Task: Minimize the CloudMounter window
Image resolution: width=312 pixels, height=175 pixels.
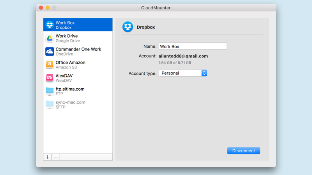Action: point(48,8)
